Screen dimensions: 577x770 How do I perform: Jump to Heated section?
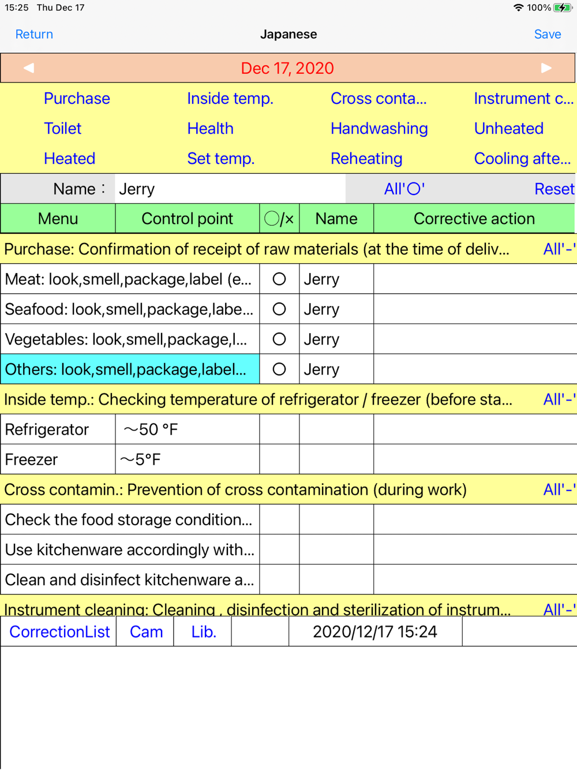(70, 158)
